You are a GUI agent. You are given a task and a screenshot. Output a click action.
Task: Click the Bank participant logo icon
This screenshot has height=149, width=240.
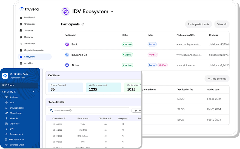[x=67, y=44]
